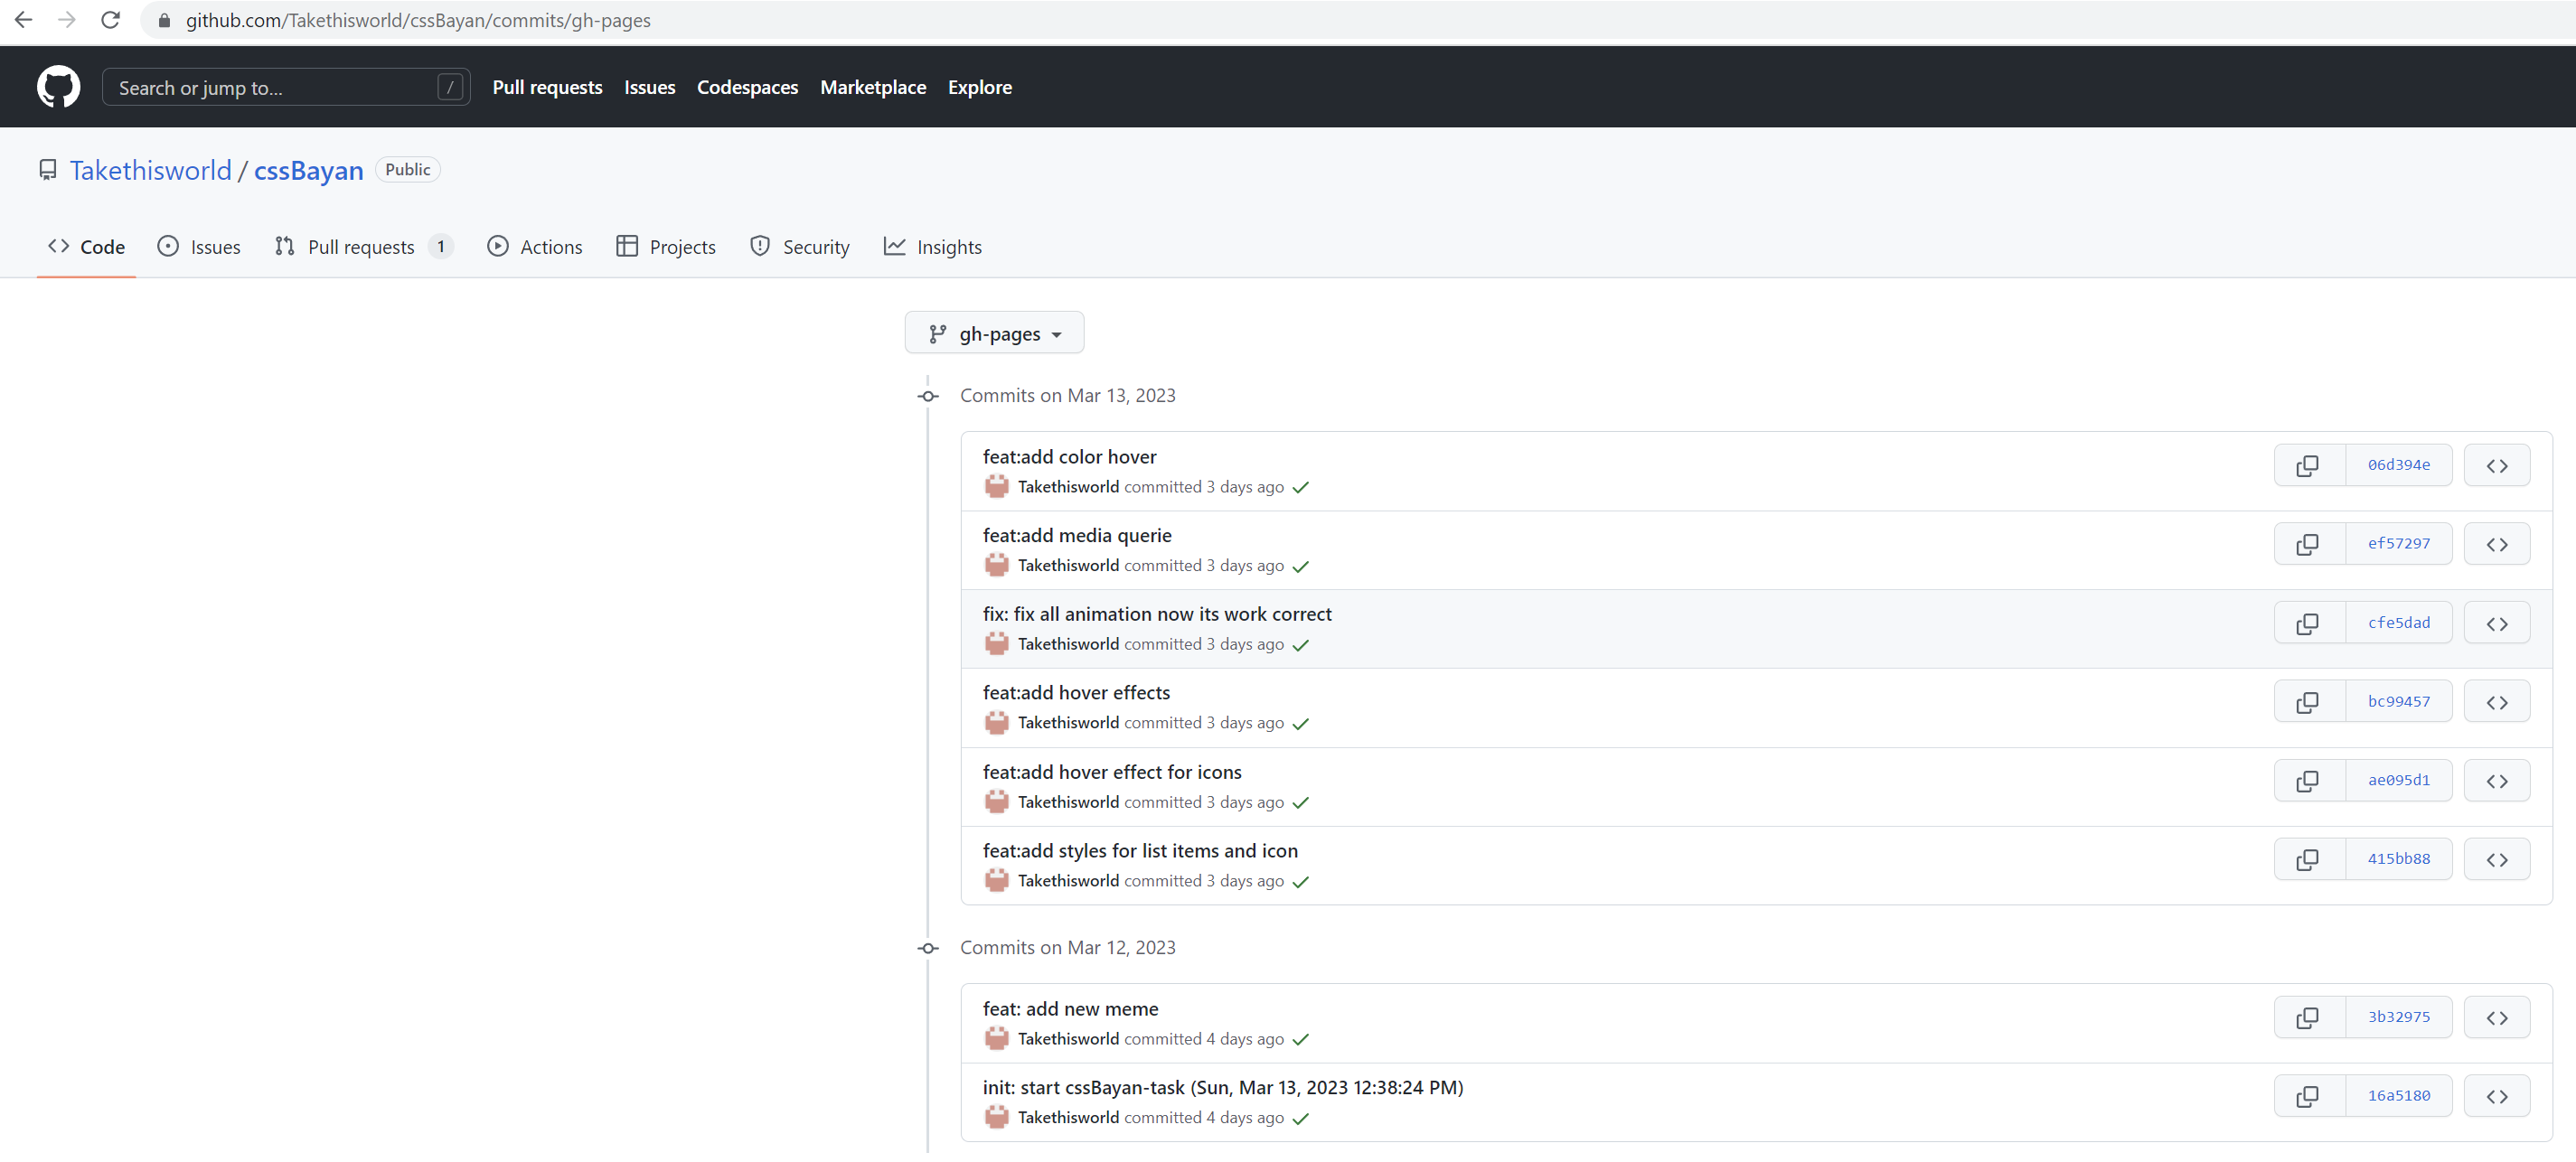Expand the branch dropdown chevron
Viewport: 2576px width, 1162px height.
[1058, 335]
